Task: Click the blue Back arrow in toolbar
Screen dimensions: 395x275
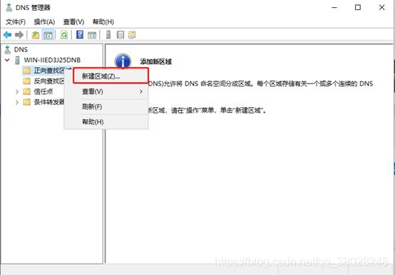Action: click(x=8, y=35)
